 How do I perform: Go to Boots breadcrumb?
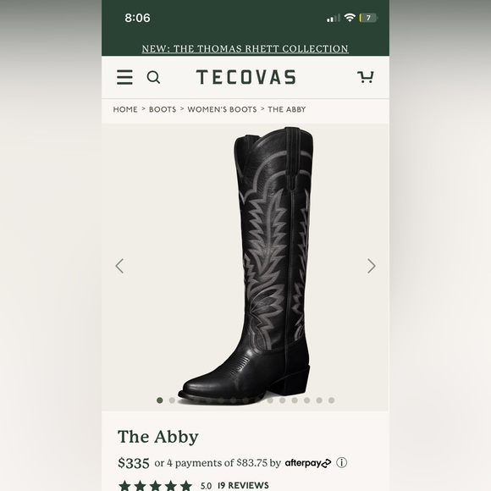(163, 109)
